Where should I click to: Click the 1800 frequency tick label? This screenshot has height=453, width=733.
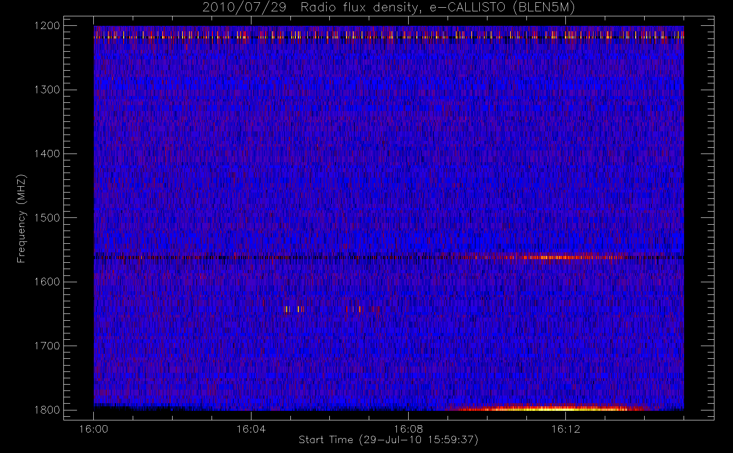(x=47, y=410)
